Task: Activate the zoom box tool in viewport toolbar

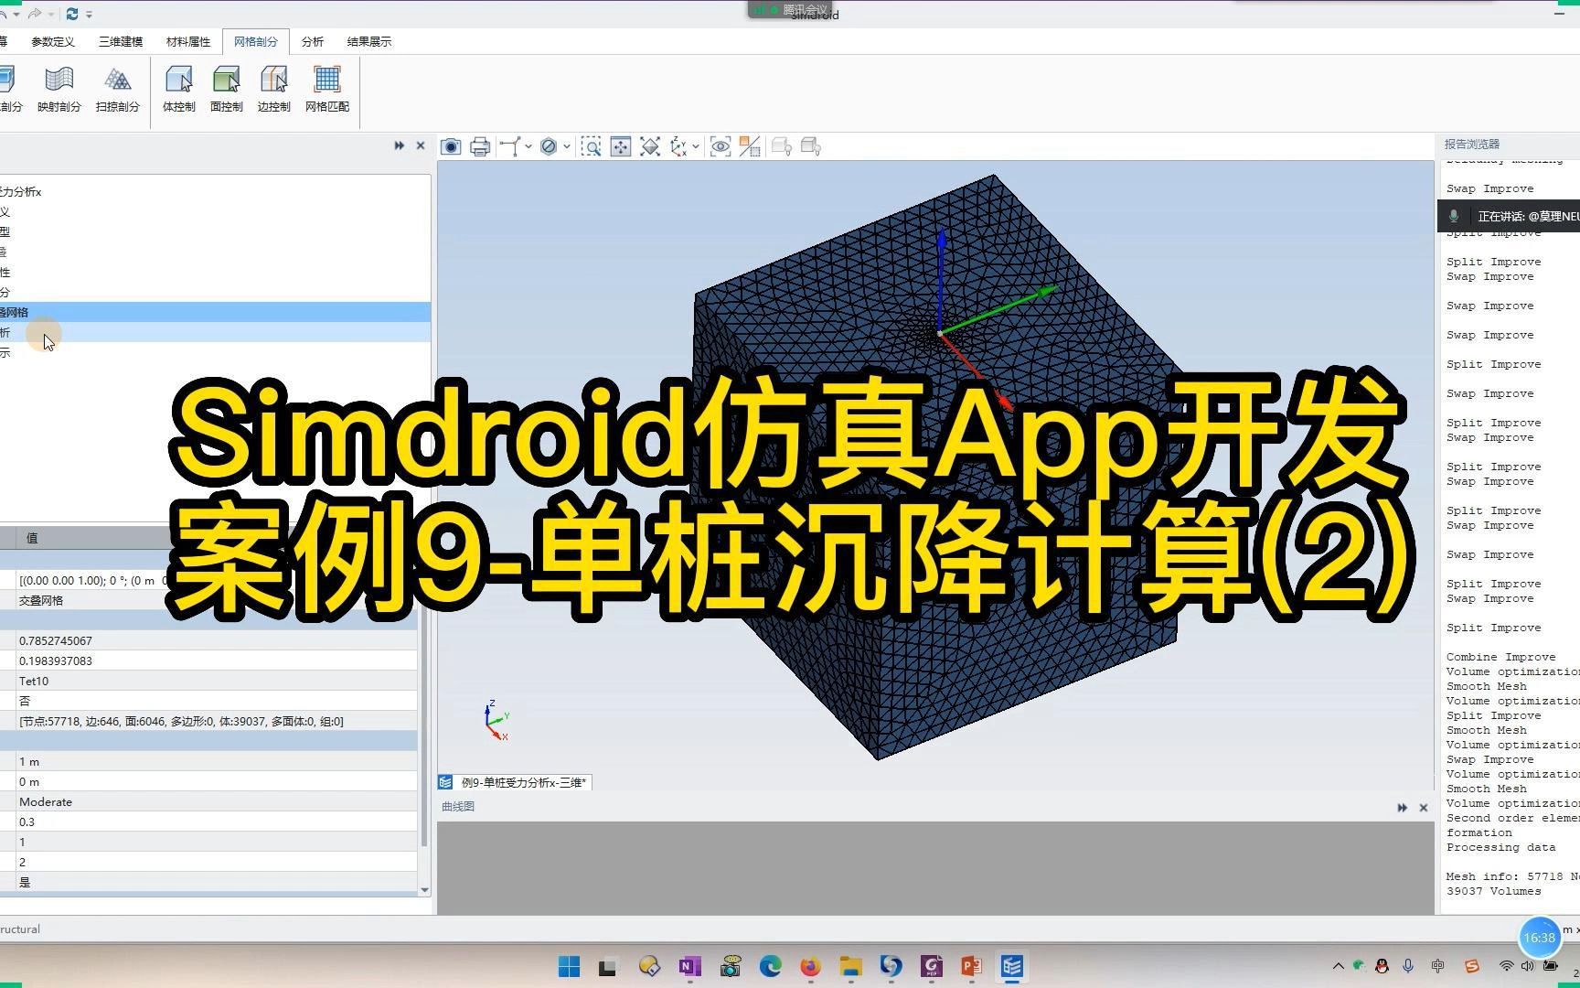Action: [592, 146]
